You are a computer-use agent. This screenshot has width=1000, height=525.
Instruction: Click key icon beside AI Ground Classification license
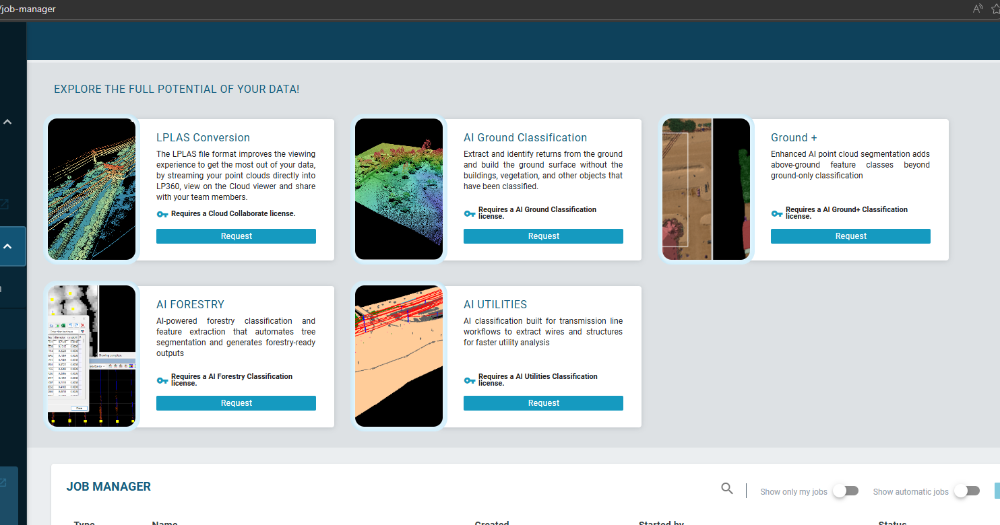click(470, 214)
